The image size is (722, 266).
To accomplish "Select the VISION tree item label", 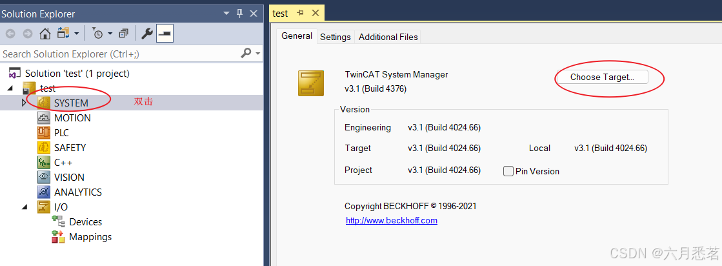I will (x=69, y=177).
